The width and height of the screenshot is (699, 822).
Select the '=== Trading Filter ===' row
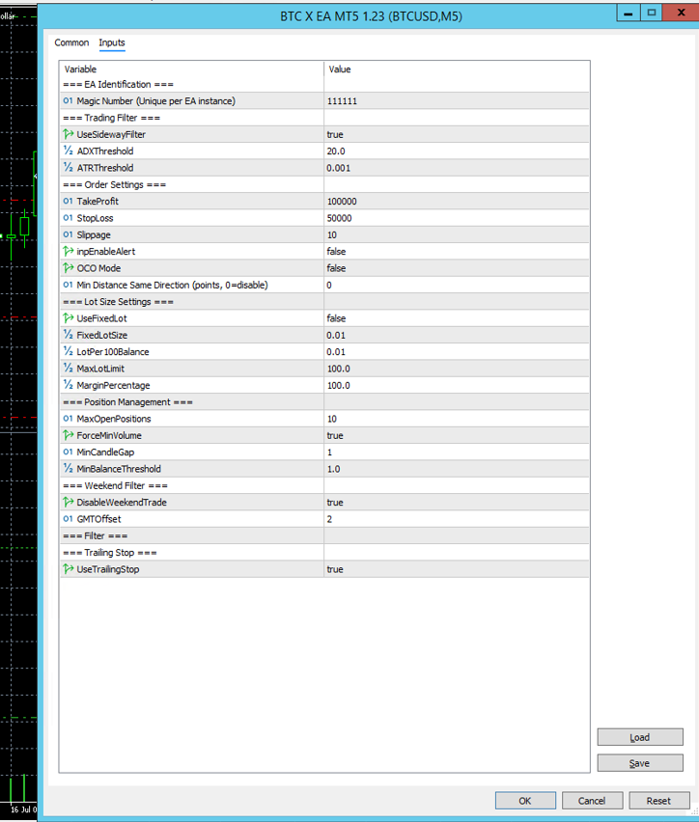pos(324,118)
